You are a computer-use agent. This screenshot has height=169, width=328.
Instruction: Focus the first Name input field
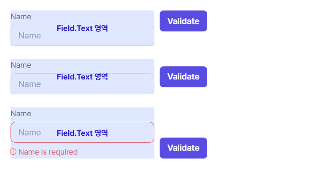click(82, 35)
